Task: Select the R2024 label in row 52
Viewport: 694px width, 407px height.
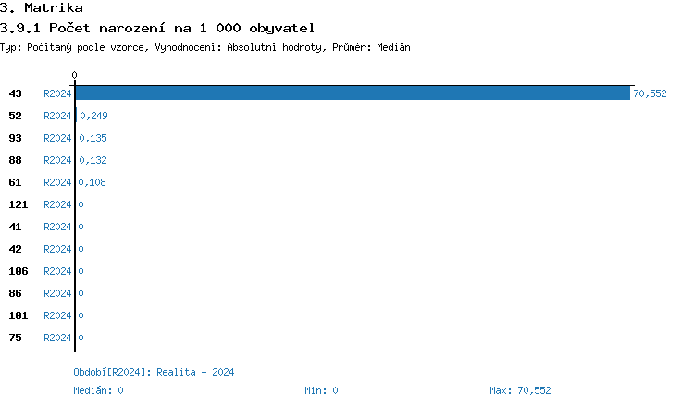Action: [57, 116]
